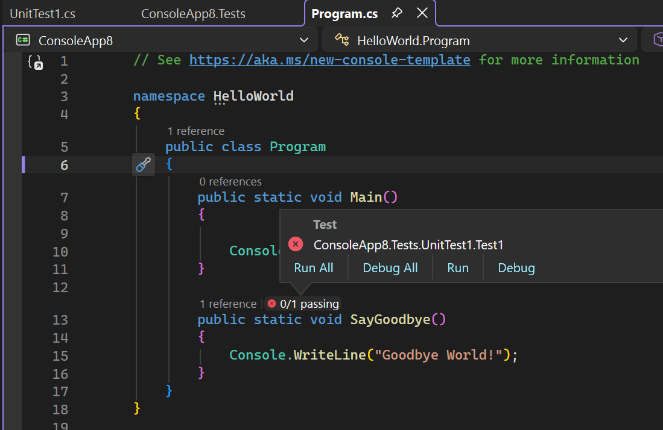Switch to the UnitTest1.cs tab
This screenshot has height=430, width=663.
click(43, 13)
